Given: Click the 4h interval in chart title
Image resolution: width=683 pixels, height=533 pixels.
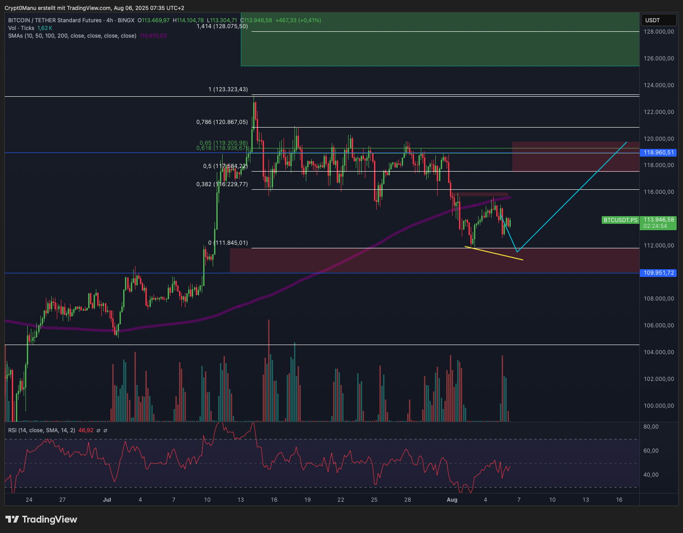Looking at the screenshot, I should pyautogui.click(x=109, y=20).
